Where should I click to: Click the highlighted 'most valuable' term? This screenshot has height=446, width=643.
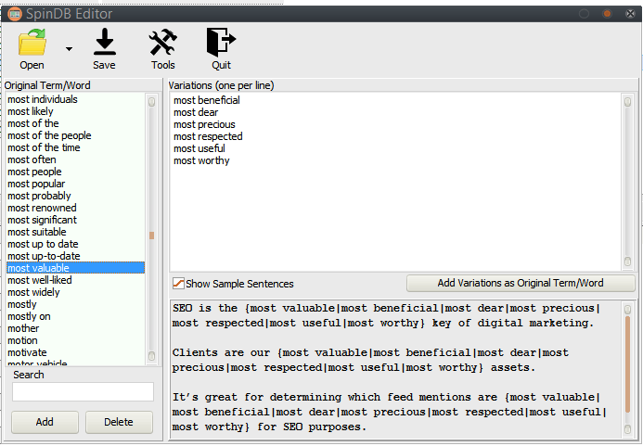click(x=75, y=268)
